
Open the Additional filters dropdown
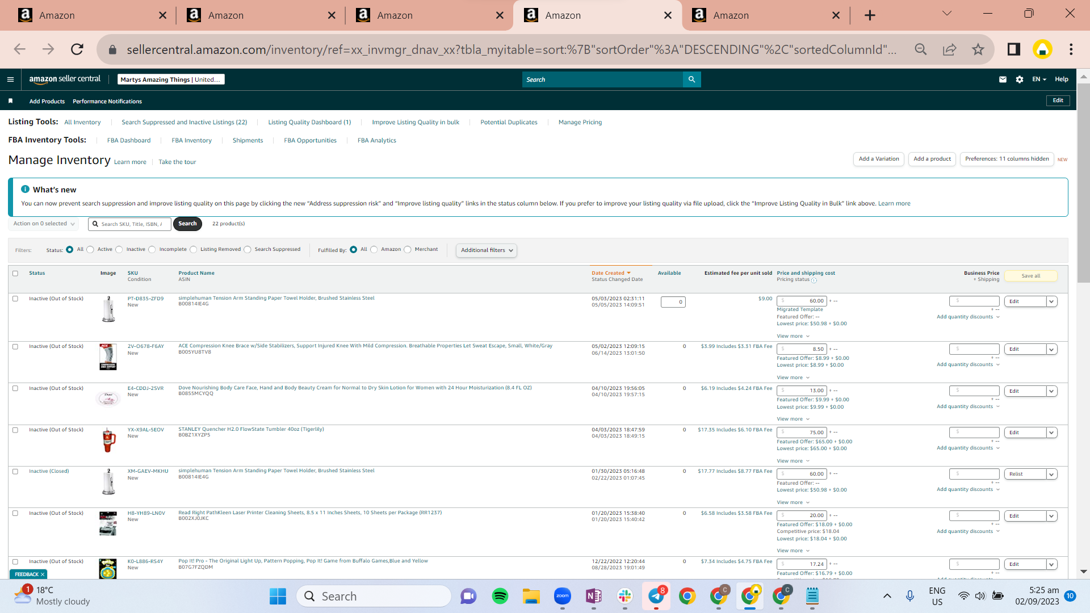[487, 250]
